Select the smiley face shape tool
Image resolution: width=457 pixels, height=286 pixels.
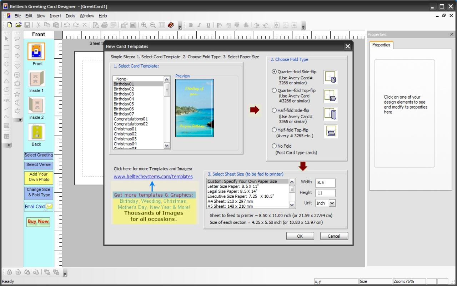point(17,75)
